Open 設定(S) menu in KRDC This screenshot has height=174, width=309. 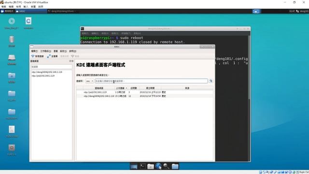pos(63,51)
